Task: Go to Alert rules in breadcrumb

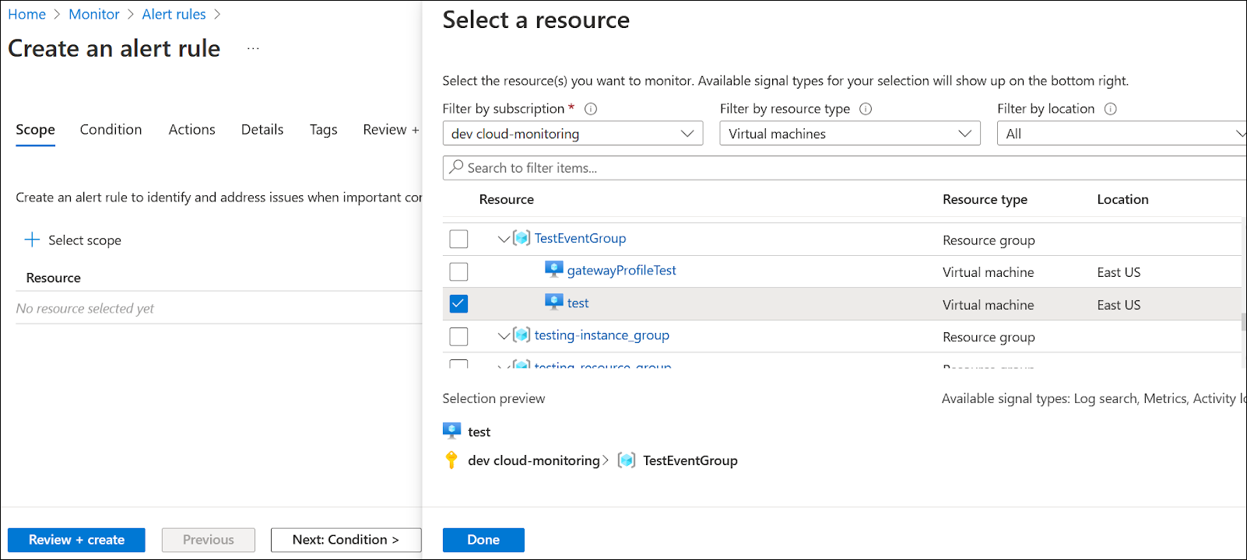Action: point(174,14)
